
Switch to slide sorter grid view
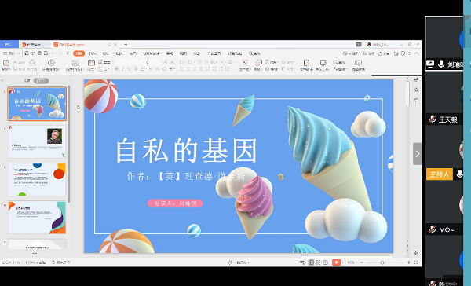point(318,262)
